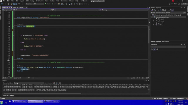
Task: Open the Project menu
Action: [x=22, y=1]
